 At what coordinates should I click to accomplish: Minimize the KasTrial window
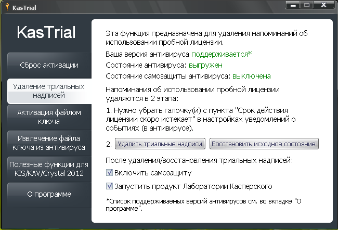293,5
